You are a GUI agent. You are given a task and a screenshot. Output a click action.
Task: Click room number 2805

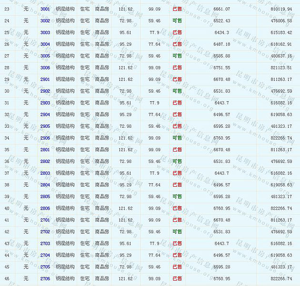(x=45, y=196)
